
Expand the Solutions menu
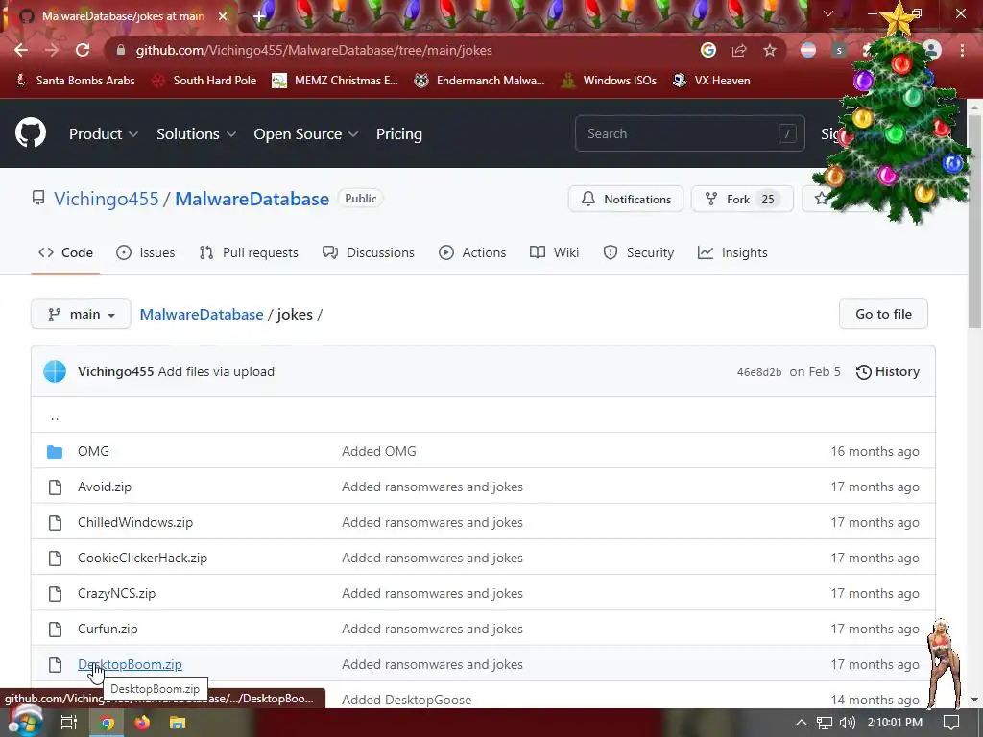(x=196, y=133)
